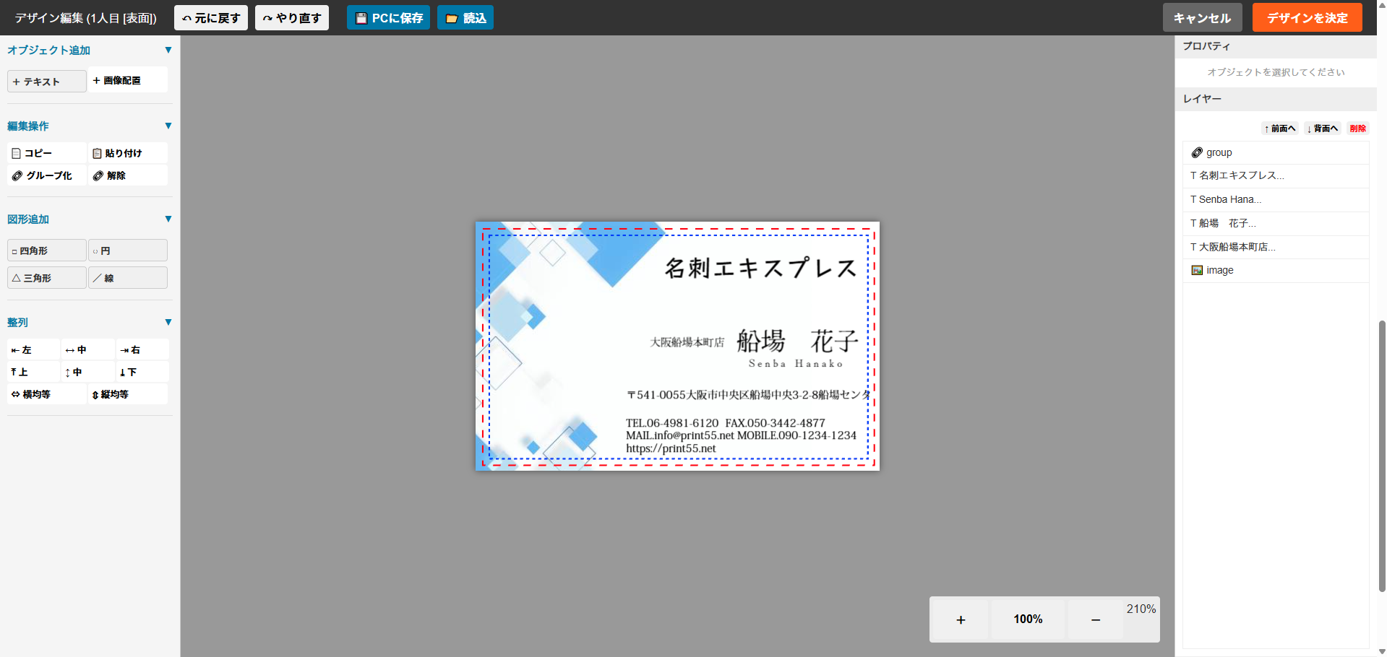
Task: Align objects left using 左
Action: [33, 349]
